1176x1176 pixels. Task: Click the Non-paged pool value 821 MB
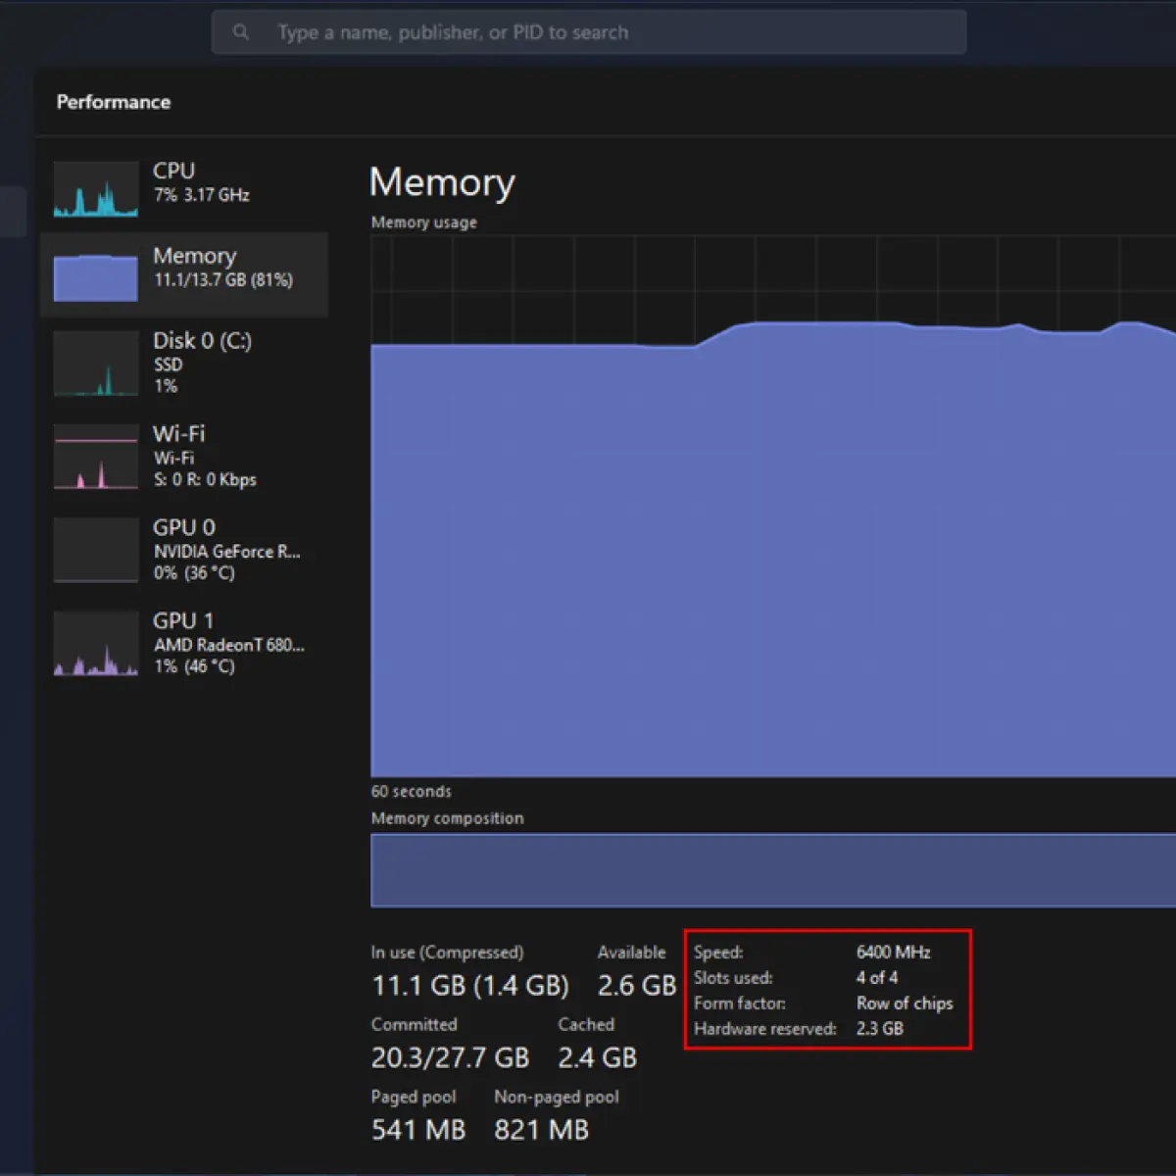click(542, 1130)
